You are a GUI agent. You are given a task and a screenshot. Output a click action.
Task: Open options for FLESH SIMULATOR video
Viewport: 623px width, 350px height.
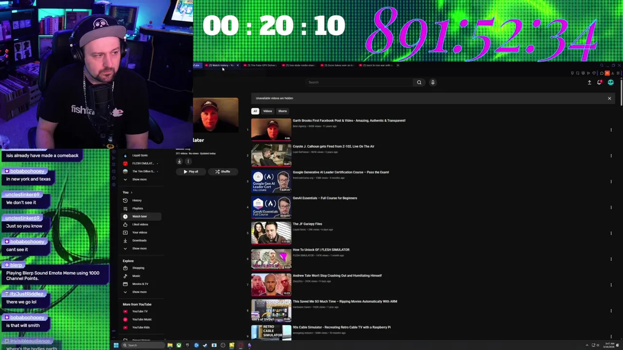(611, 259)
